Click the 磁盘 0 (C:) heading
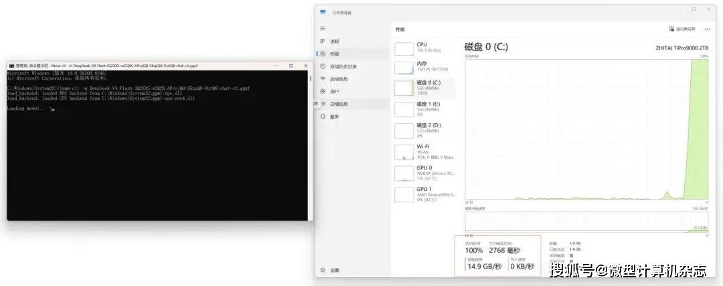Screen dimensions: 723x286 (x=486, y=47)
